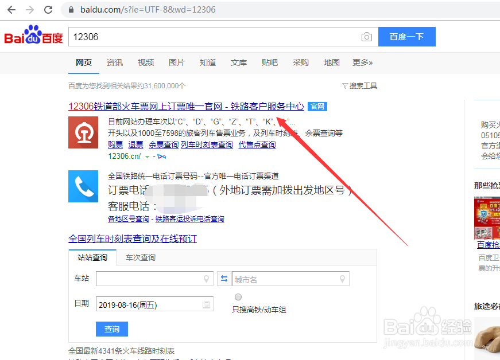This screenshot has width=500, height=360.
Task: Click the browser address bar URL
Action: [148, 10]
